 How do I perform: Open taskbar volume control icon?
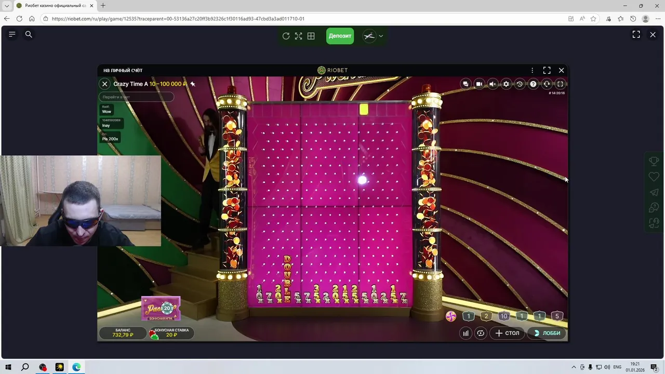tap(607, 367)
